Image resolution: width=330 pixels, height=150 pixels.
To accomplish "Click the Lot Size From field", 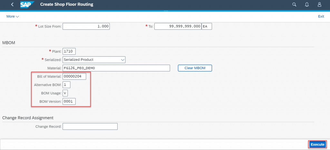I will (x=86, y=26).
